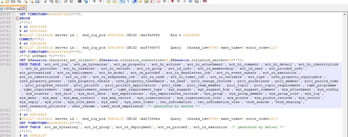348x137 pixels.
Task: Open Find with the binoculars icon
Action: tap(80, 1)
